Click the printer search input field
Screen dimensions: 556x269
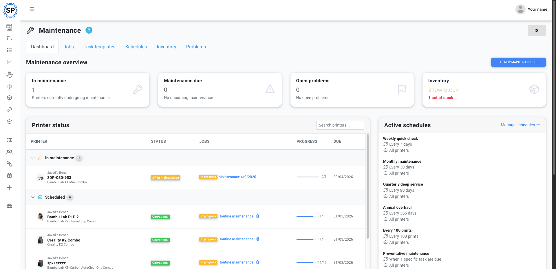[x=340, y=125]
